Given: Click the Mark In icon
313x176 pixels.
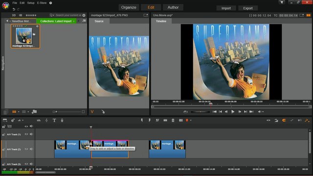Looking at the screenshot, I should (142, 120).
